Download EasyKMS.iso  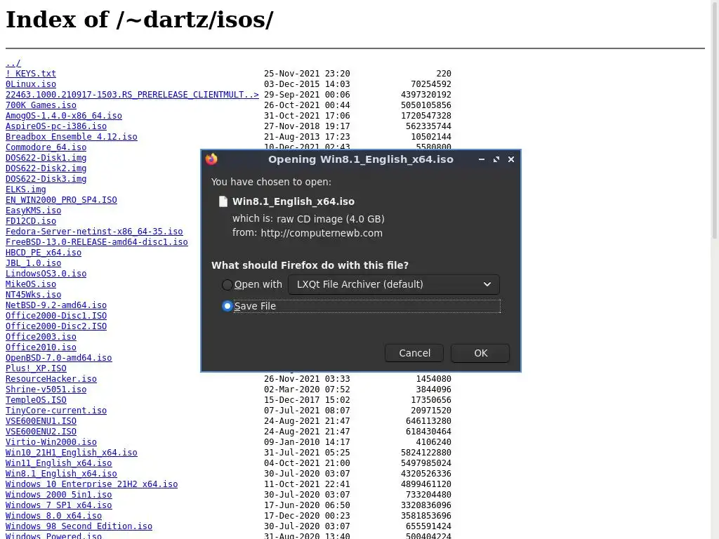point(34,211)
